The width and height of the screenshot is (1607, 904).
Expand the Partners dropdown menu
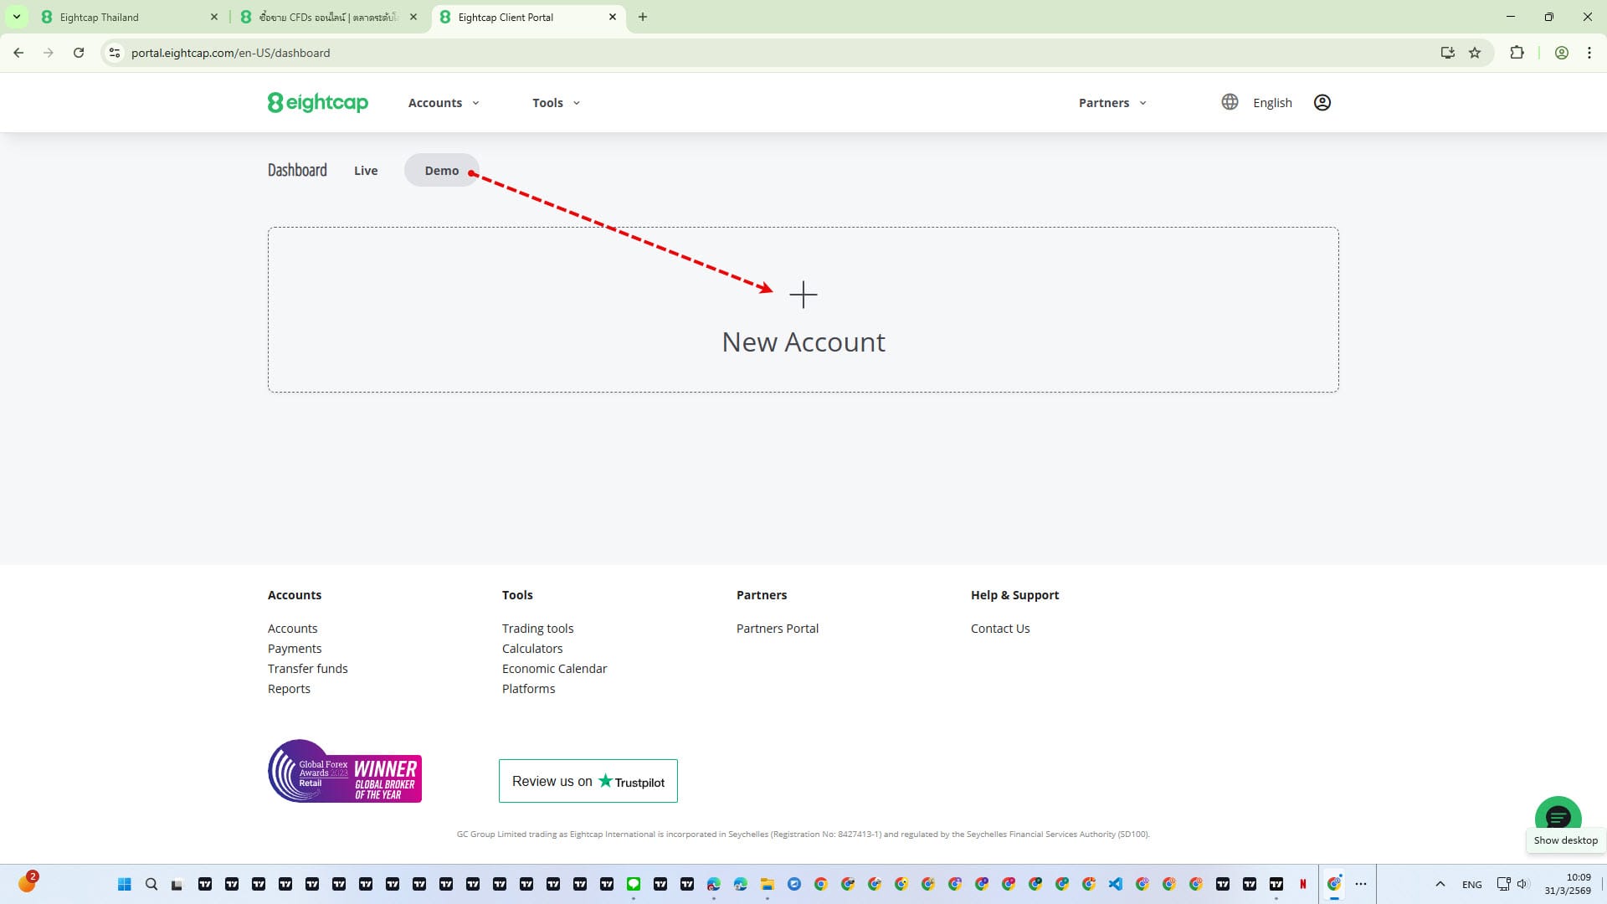(1112, 103)
